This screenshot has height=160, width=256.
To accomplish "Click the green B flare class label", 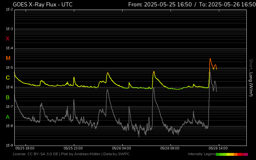I will click(7, 98).
